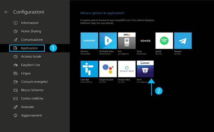Go to the Comunicazione section
Image resolution: width=214 pixels, height=132 pixels.
click(32, 40)
